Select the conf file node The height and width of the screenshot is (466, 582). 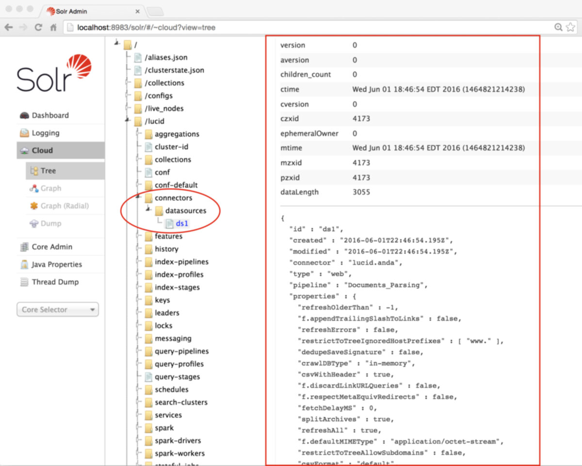point(162,172)
